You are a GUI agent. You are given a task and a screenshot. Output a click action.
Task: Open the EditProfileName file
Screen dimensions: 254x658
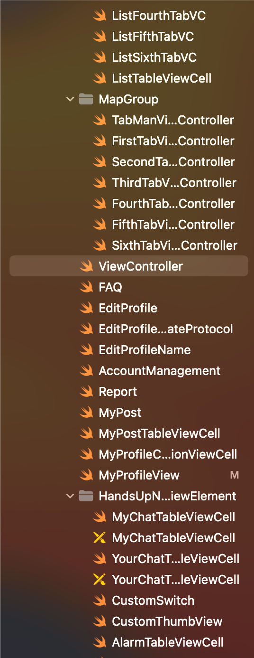click(145, 350)
